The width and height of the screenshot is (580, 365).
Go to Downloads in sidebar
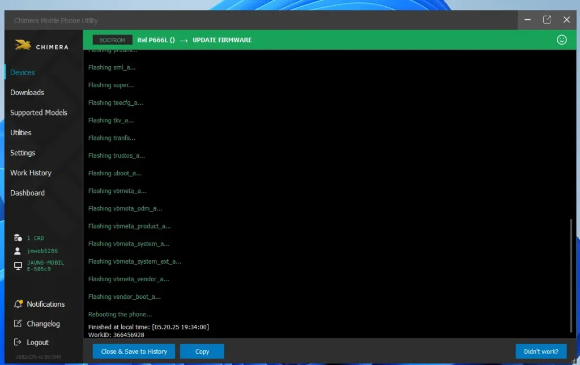27,92
